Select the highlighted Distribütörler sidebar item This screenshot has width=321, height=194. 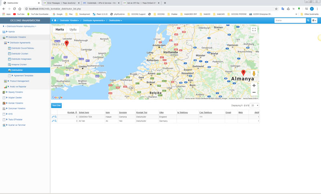click(25, 70)
